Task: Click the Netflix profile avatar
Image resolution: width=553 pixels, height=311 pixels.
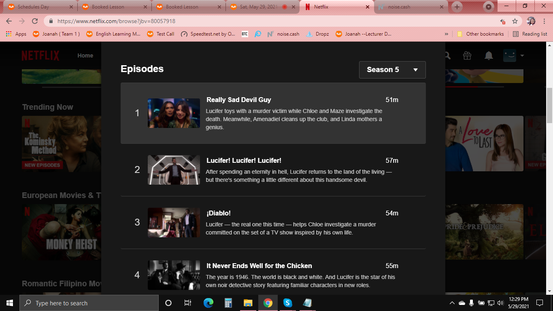Action: [x=510, y=55]
